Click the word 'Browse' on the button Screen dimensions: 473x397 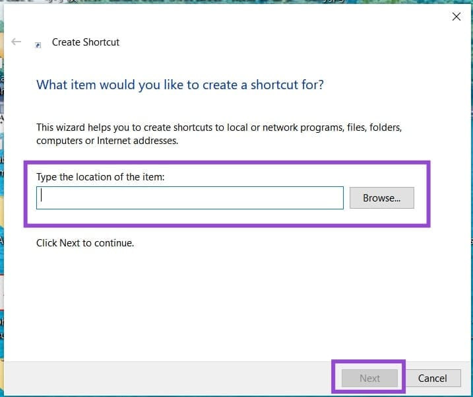tap(379, 198)
